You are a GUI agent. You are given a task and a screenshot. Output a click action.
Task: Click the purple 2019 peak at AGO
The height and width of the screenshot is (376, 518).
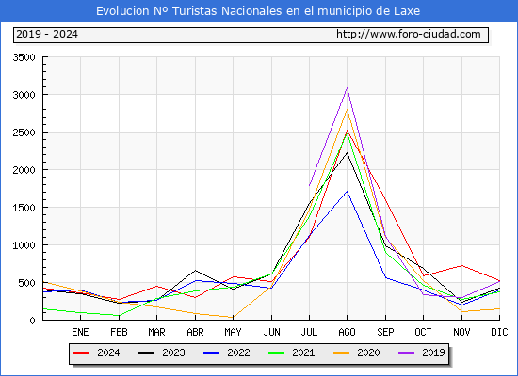[347, 88]
